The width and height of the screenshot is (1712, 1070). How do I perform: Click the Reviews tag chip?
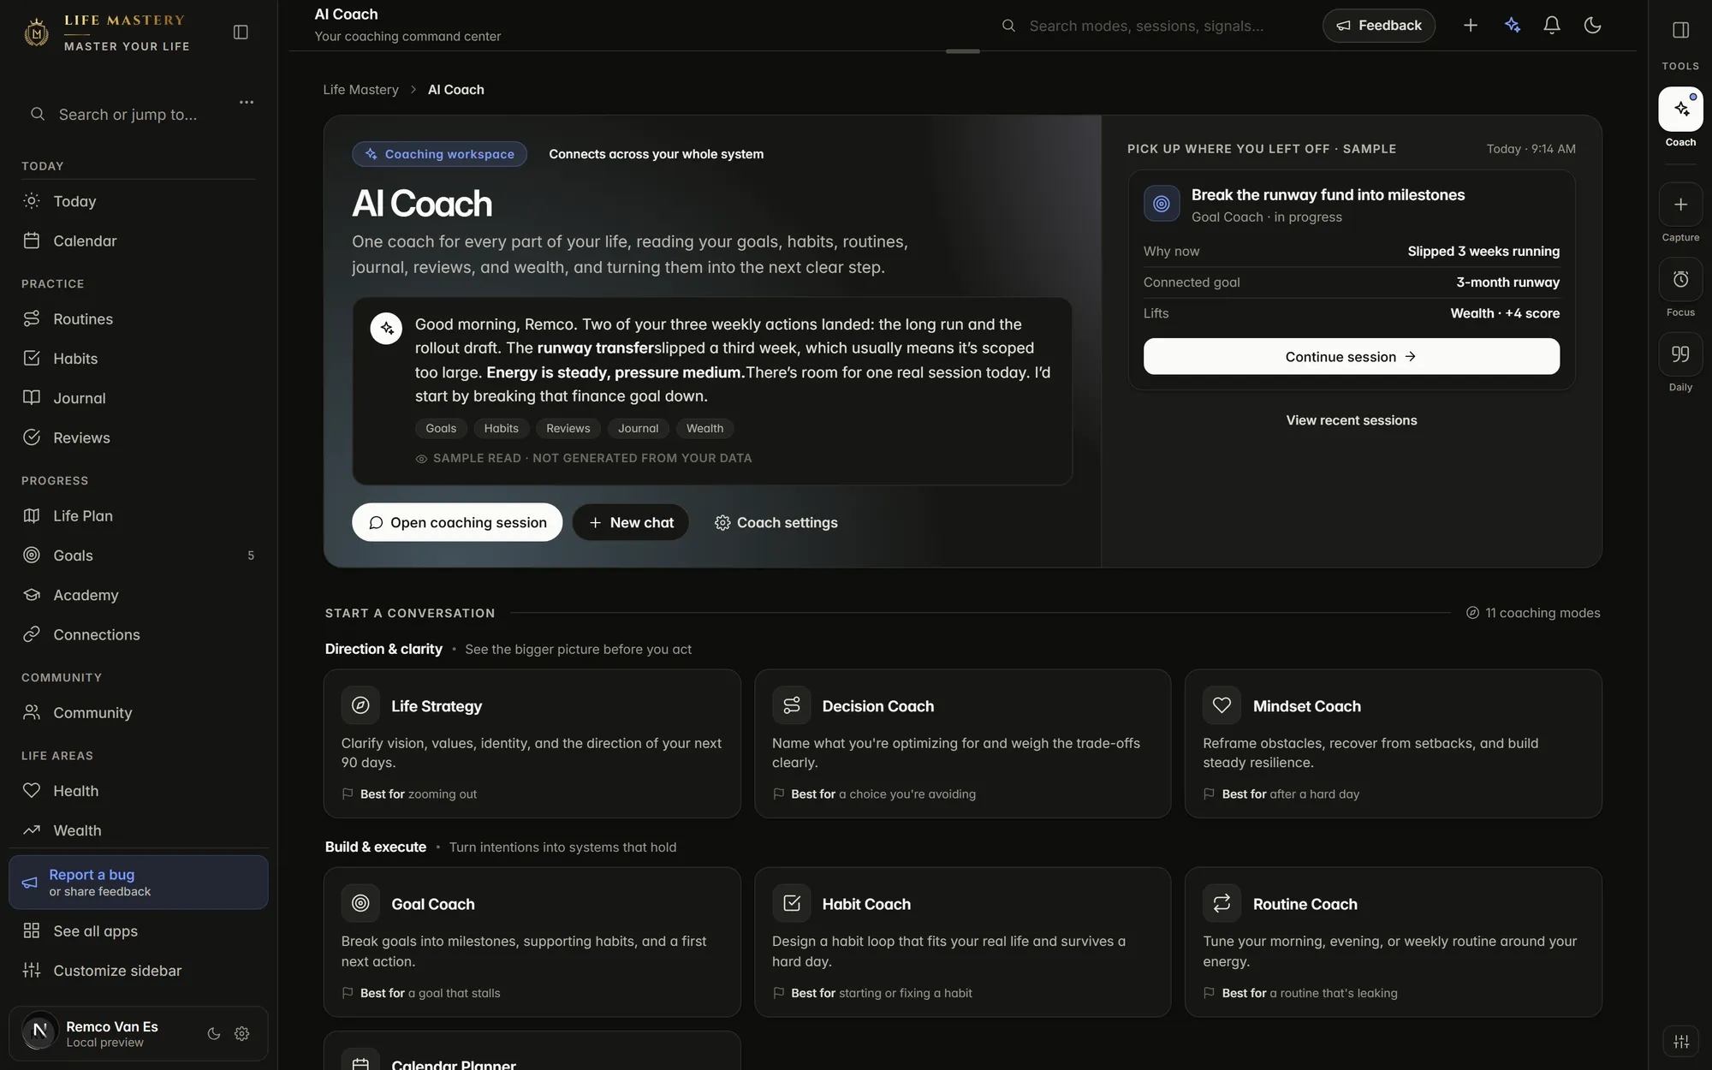568,428
